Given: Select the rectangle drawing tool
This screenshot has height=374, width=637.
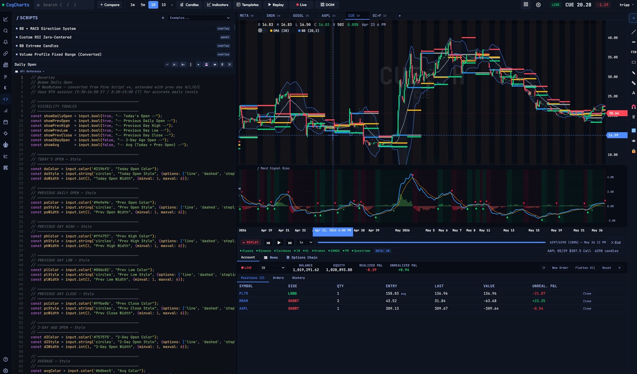Looking at the screenshot, I should (x=633, y=62).
